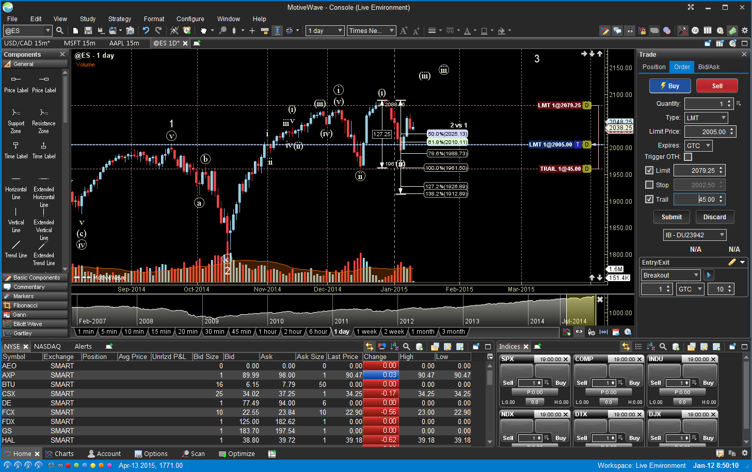Switch to the MSFT 15m chart tab
This screenshot has width=752, height=472.
79,43
